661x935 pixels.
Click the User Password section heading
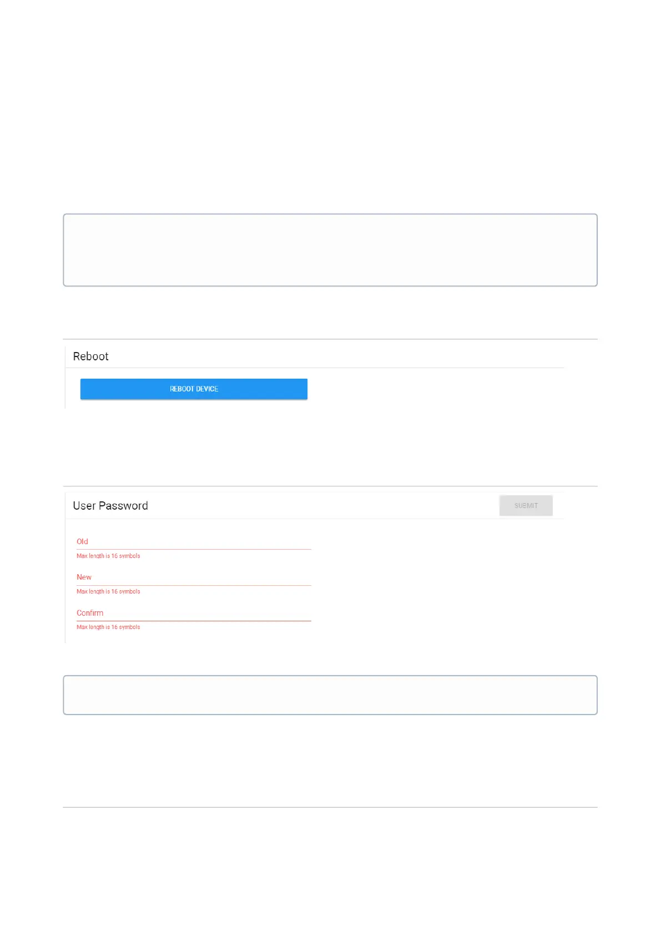(x=110, y=506)
